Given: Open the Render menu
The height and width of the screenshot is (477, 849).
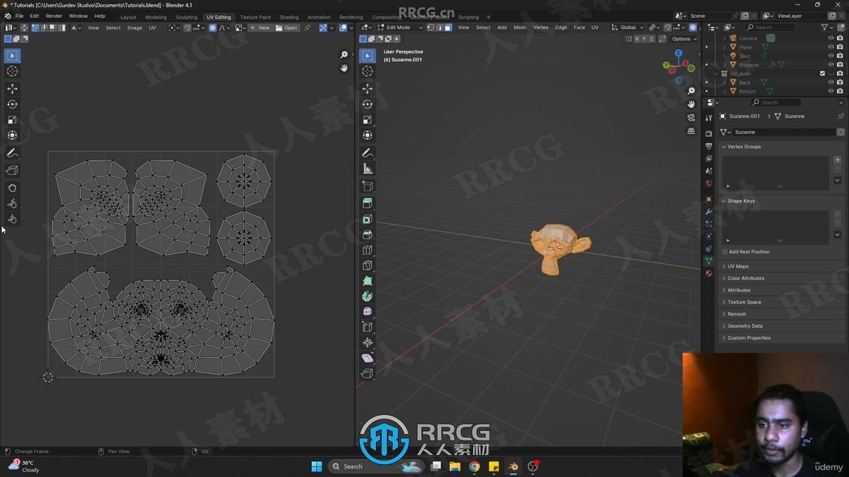Looking at the screenshot, I should [54, 16].
